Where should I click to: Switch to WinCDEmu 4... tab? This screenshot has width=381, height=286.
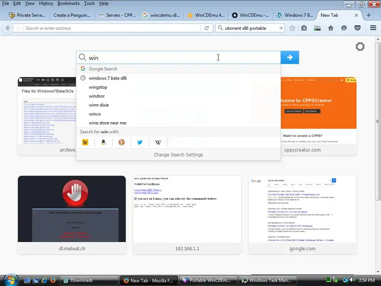click(206, 15)
